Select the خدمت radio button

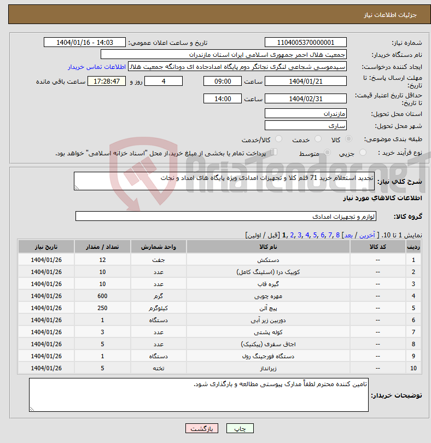click(x=318, y=139)
